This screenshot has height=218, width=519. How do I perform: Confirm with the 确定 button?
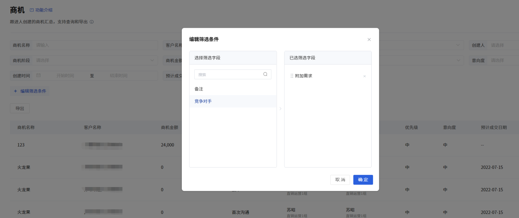363,180
